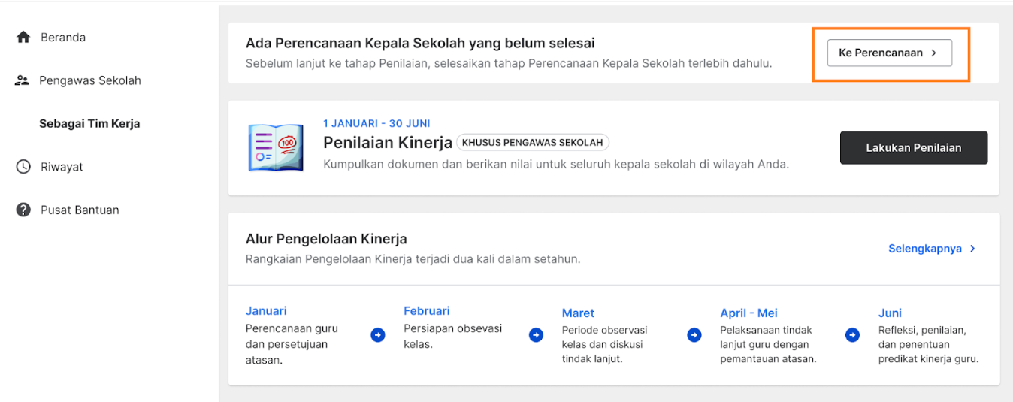Open Riwayat in the sidebar

(x=62, y=167)
